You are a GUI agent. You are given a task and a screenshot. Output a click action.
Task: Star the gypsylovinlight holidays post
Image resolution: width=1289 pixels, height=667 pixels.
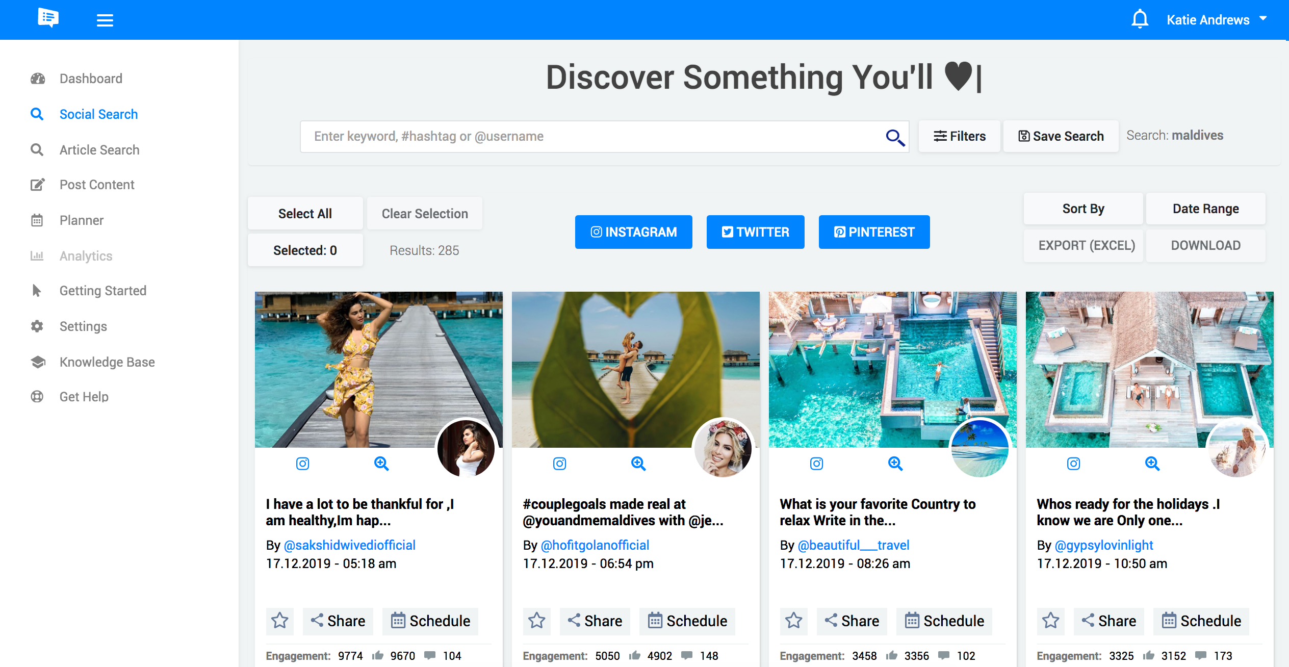click(x=1051, y=621)
